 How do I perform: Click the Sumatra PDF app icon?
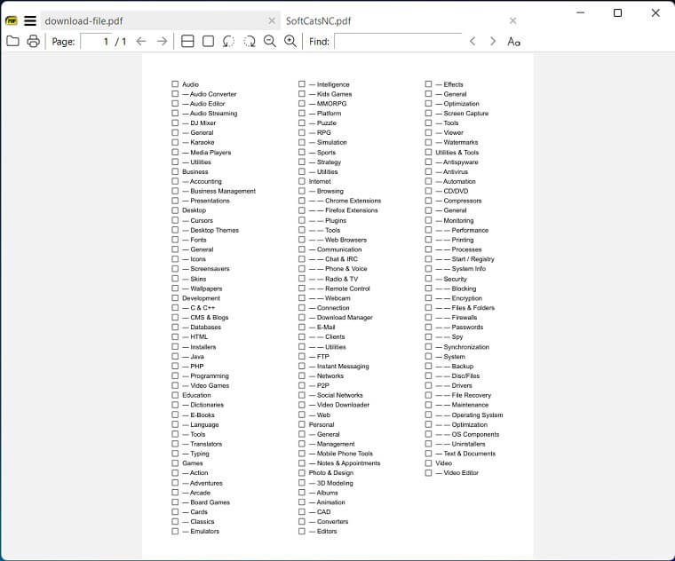pos(12,20)
